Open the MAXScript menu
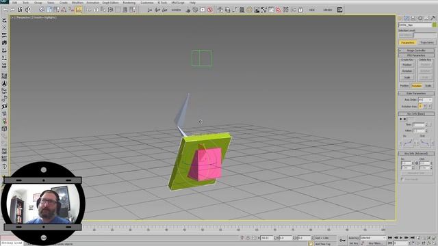Image resolution: width=438 pixels, height=246 pixels. pyautogui.click(x=178, y=3)
